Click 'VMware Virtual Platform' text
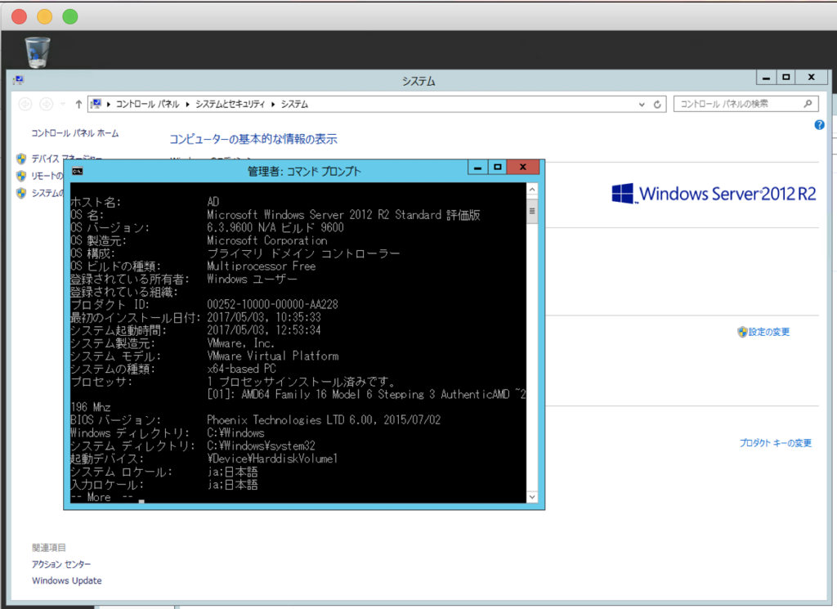The width and height of the screenshot is (837, 609). 273,356
